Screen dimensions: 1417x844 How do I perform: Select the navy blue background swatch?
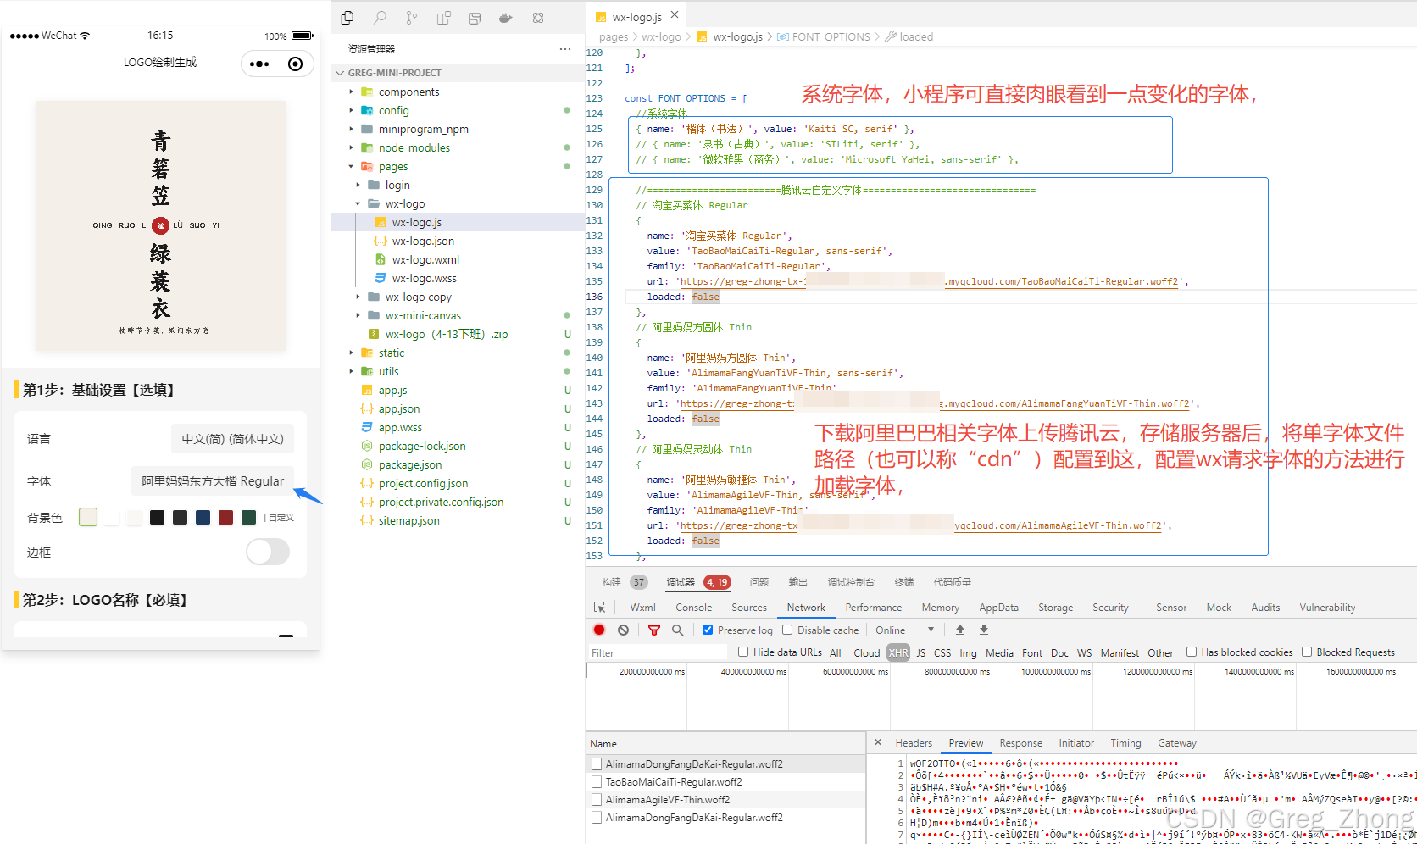click(203, 517)
